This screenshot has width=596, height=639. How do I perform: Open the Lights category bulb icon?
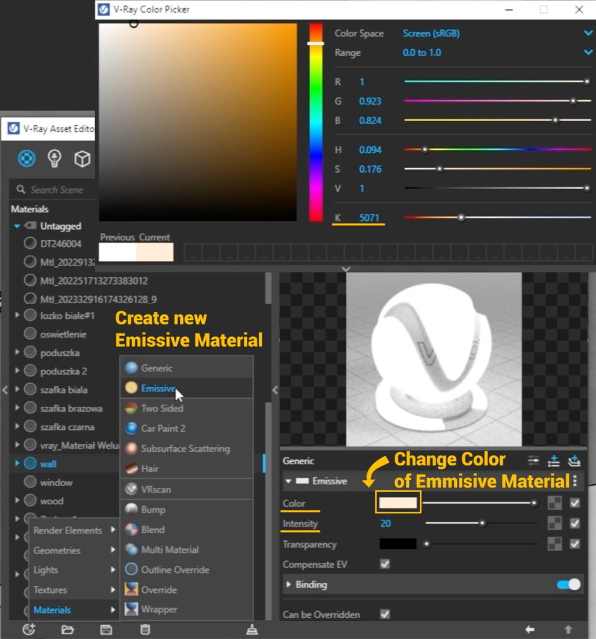pyautogui.click(x=54, y=159)
